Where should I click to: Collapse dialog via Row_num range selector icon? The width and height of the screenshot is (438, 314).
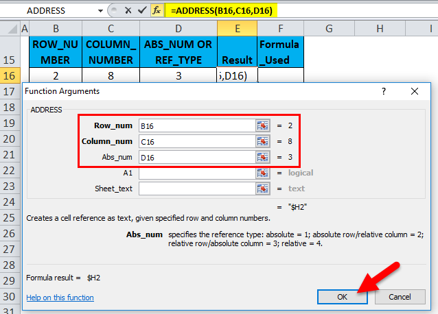[x=262, y=125]
